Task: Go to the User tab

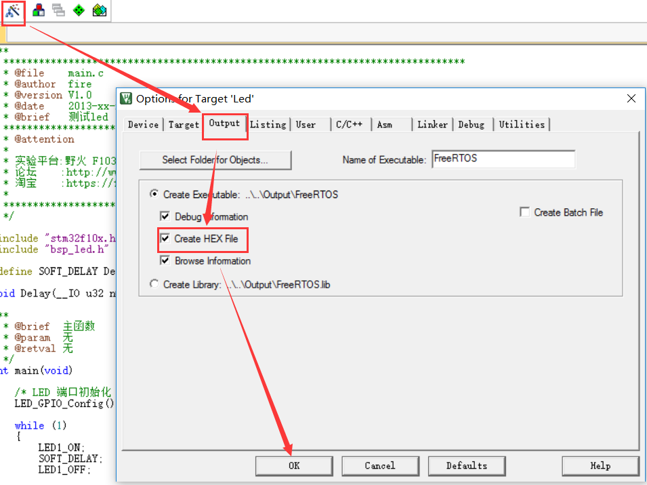Action: (306, 125)
